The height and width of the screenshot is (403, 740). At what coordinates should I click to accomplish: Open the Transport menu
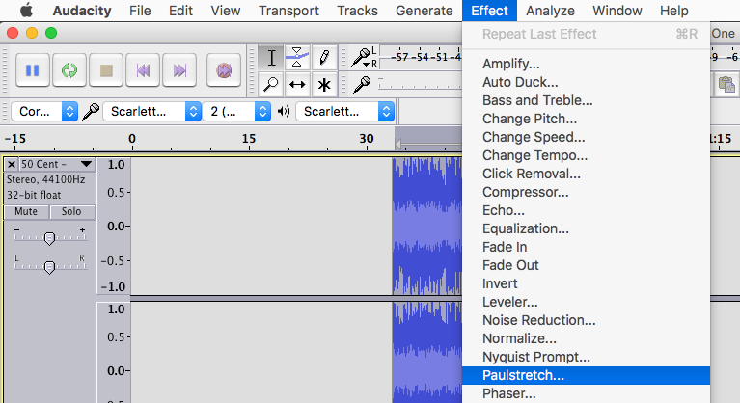(x=288, y=11)
